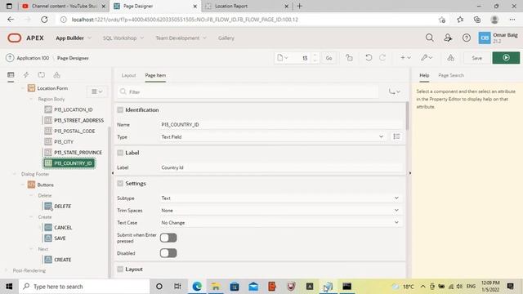Open Task View on the taskbar
This screenshot has height=294, width=523.
click(177, 287)
